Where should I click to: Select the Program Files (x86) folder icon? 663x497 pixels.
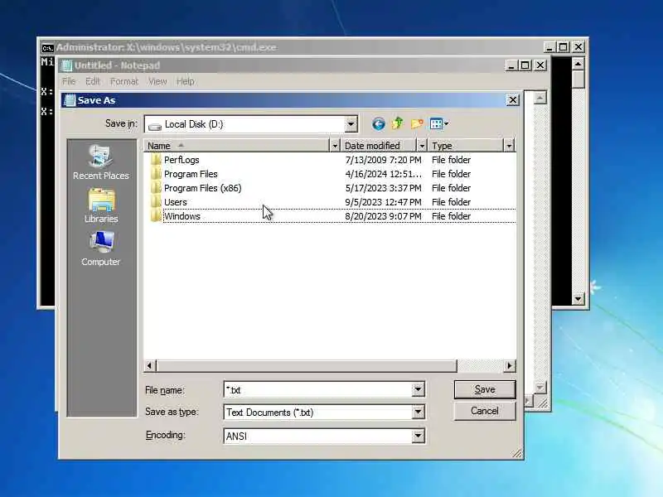coord(156,188)
